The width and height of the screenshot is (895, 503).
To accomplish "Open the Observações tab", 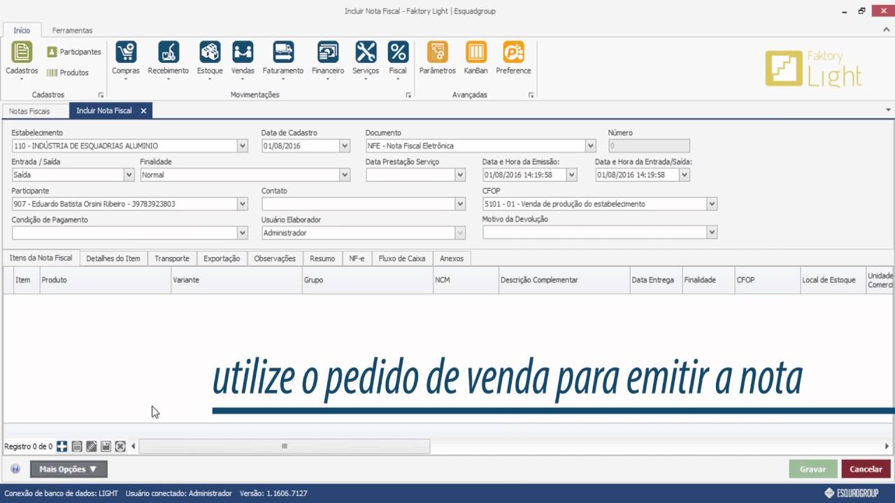I will click(x=275, y=258).
